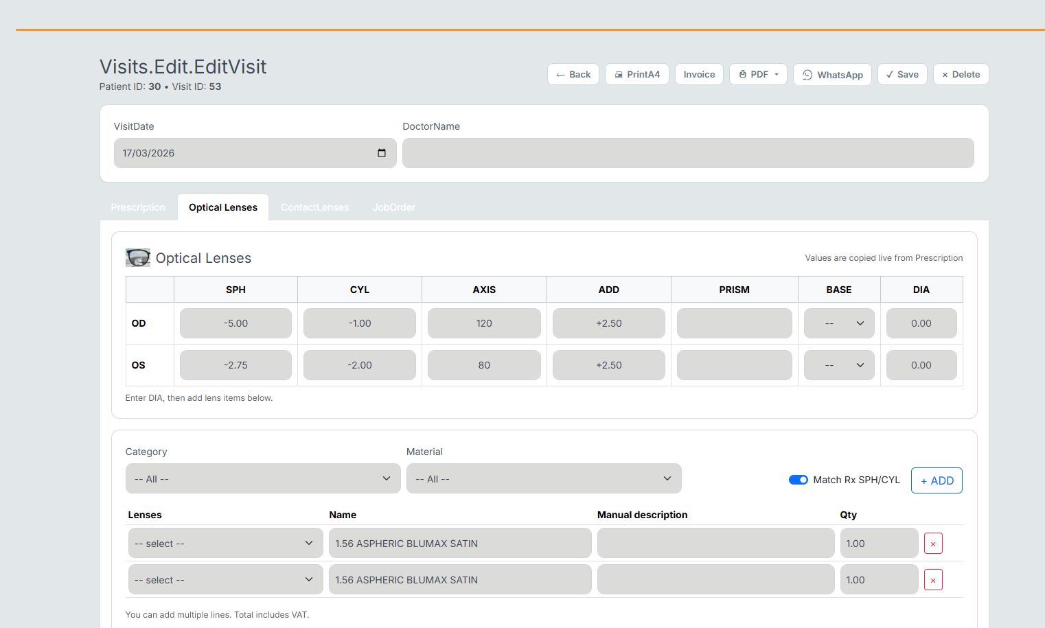
Task: Open the OD BASE dropdown
Action: click(838, 323)
